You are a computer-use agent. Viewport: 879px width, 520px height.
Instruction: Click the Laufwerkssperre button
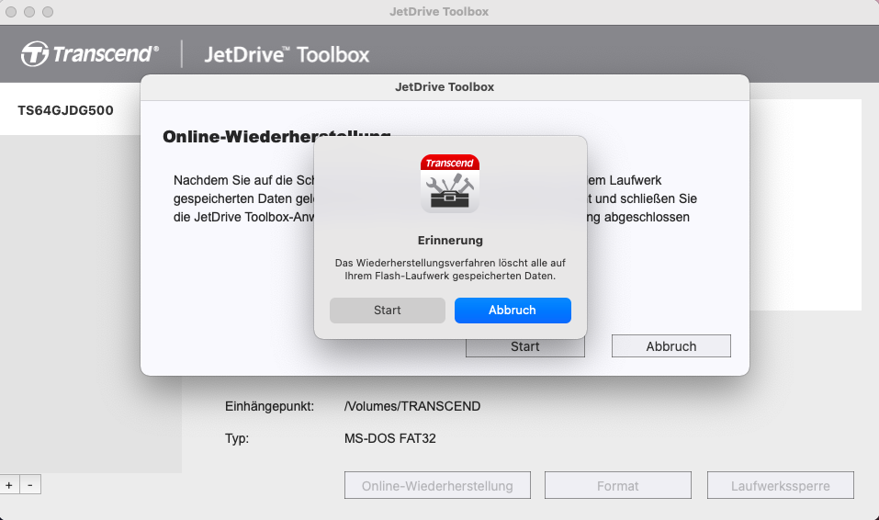click(781, 486)
